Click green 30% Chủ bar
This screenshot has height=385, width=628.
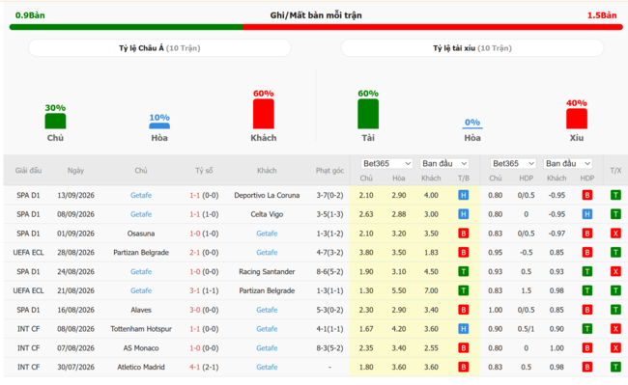click(55, 122)
